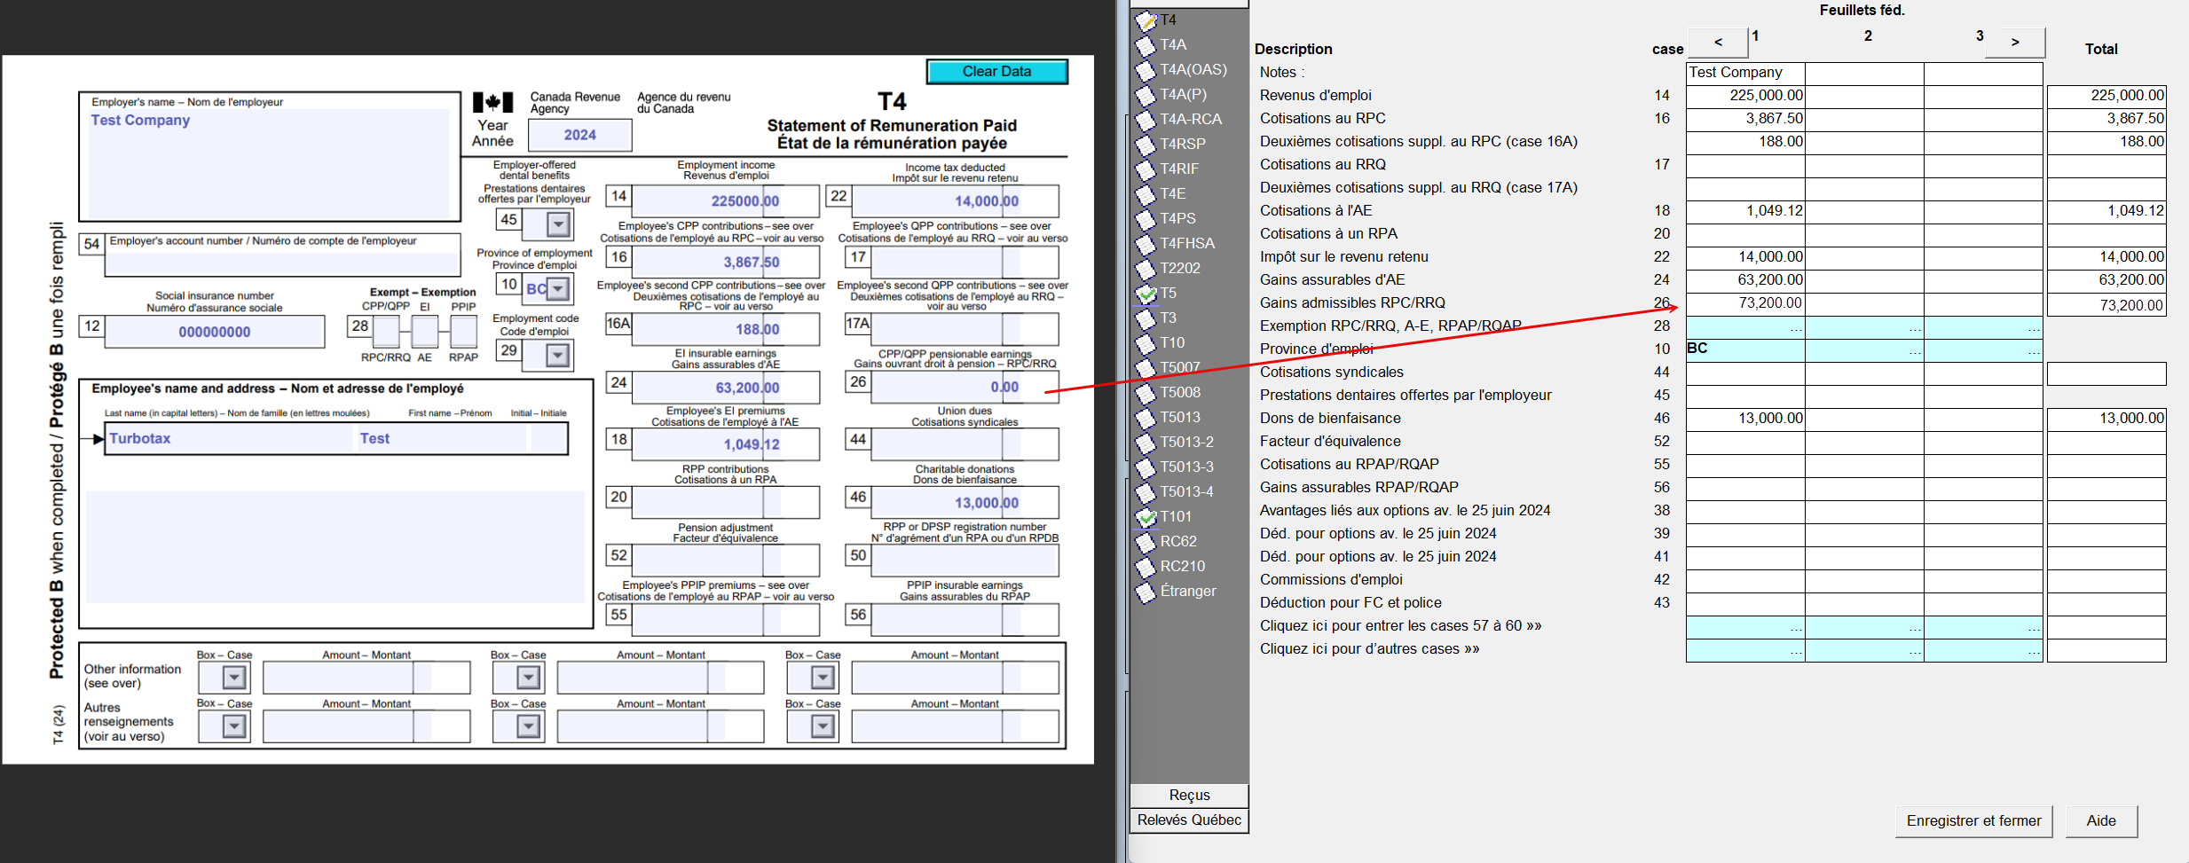Screen dimensions: 2189x863
Task: Open the box 45 dental benefits dropdown
Action: pos(558,224)
